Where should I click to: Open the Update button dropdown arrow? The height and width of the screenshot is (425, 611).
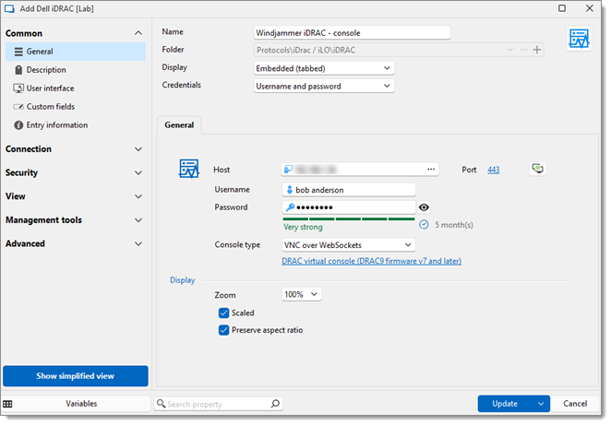pyautogui.click(x=541, y=404)
